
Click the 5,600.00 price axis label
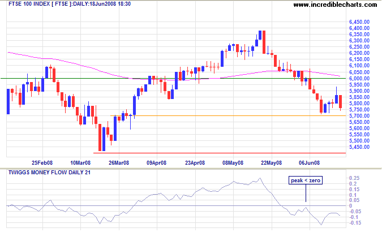[359, 128]
